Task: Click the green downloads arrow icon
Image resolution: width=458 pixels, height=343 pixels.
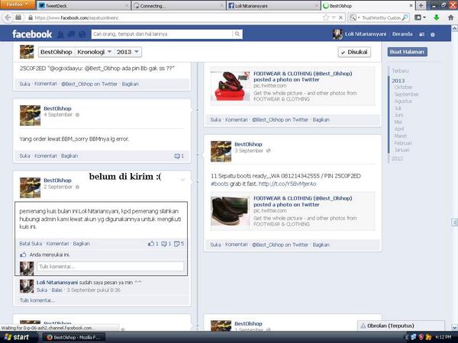Action: coord(437,18)
